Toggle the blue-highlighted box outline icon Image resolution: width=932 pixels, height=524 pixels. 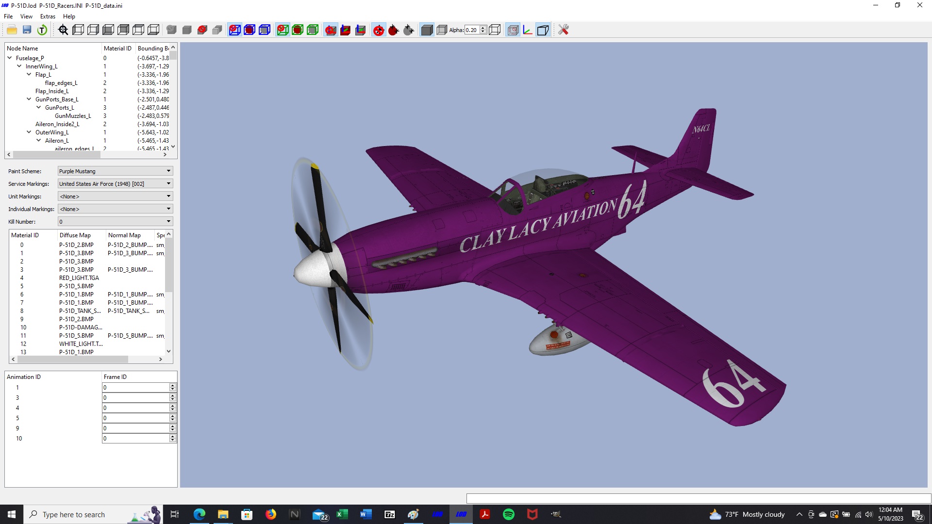pyautogui.click(x=543, y=30)
